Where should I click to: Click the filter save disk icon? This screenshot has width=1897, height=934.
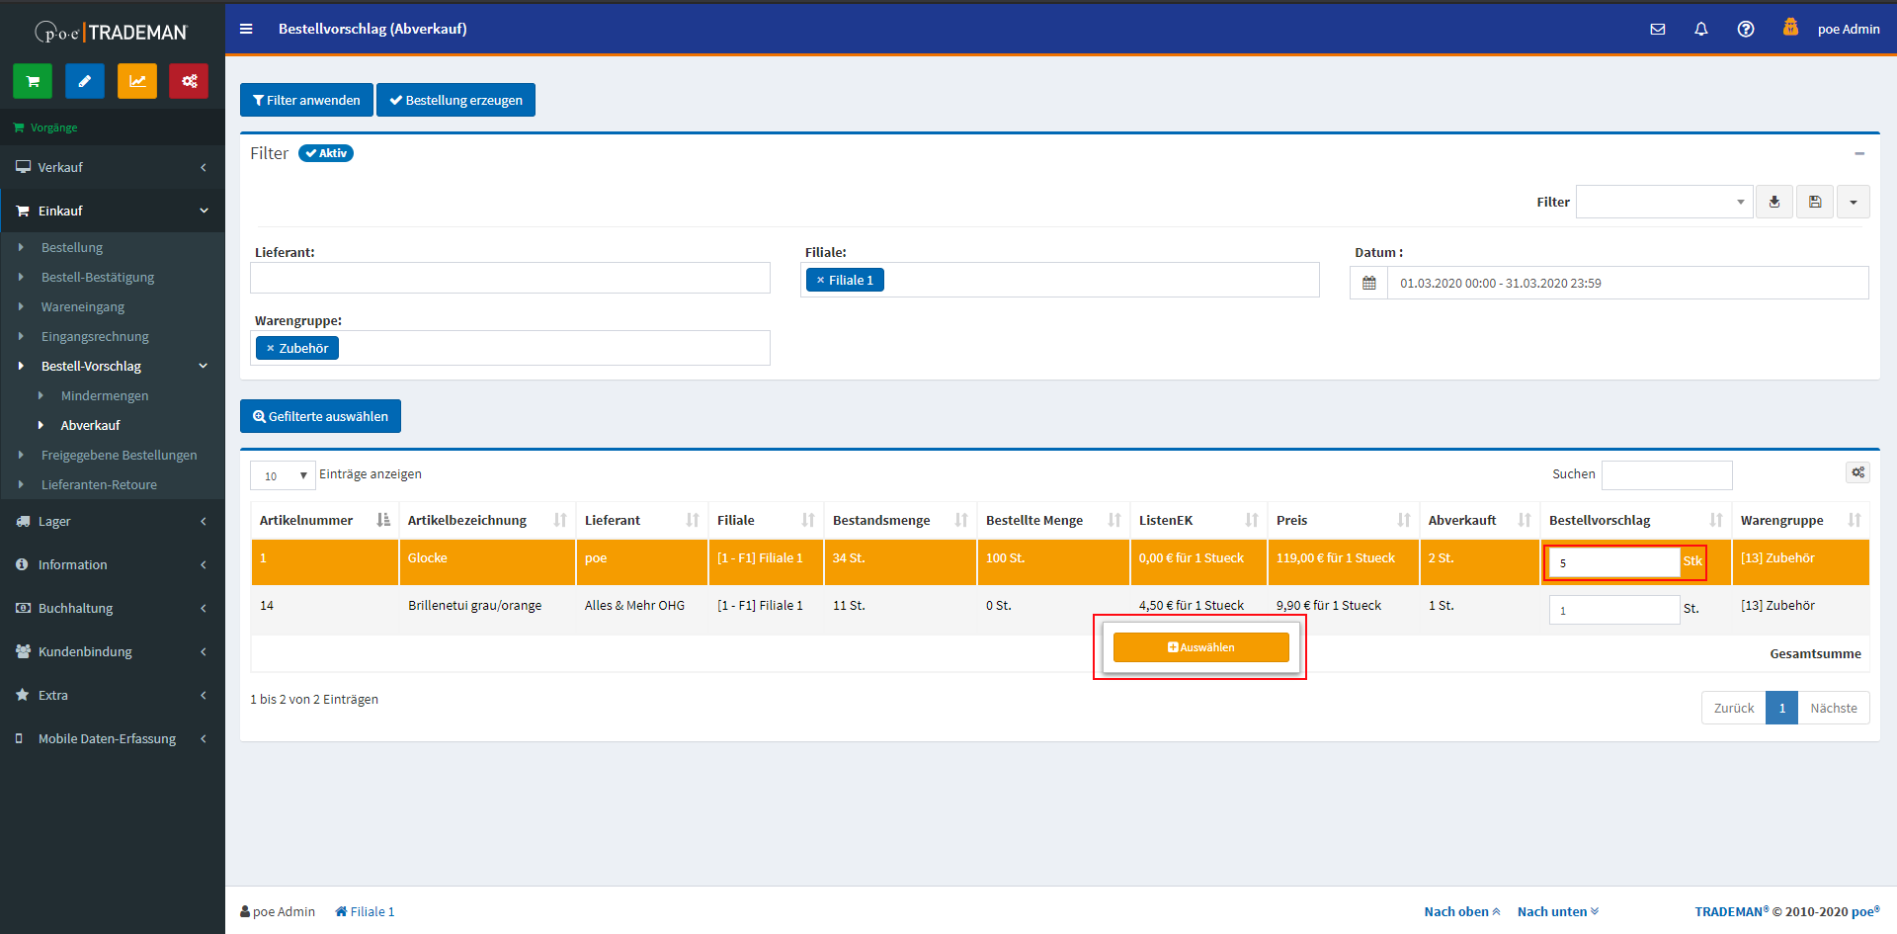[1815, 202]
